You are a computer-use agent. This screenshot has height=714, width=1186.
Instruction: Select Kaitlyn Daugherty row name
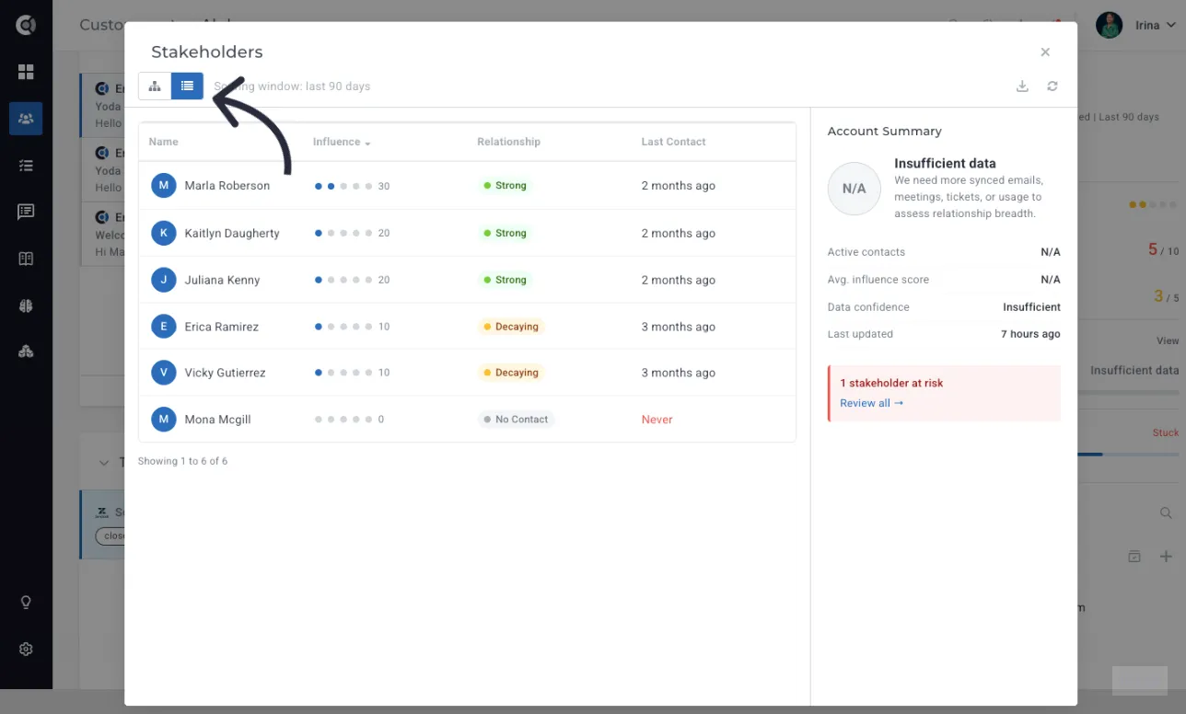(232, 233)
